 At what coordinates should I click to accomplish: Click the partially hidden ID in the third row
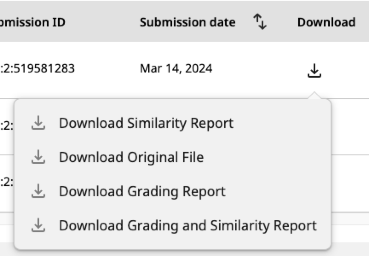(6, 182)
